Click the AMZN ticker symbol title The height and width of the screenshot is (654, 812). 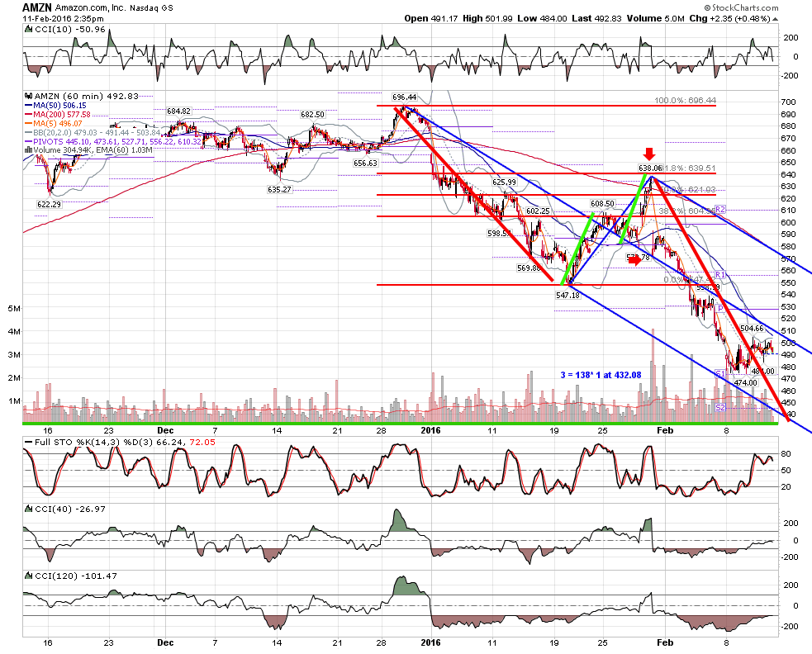[37, 7]
